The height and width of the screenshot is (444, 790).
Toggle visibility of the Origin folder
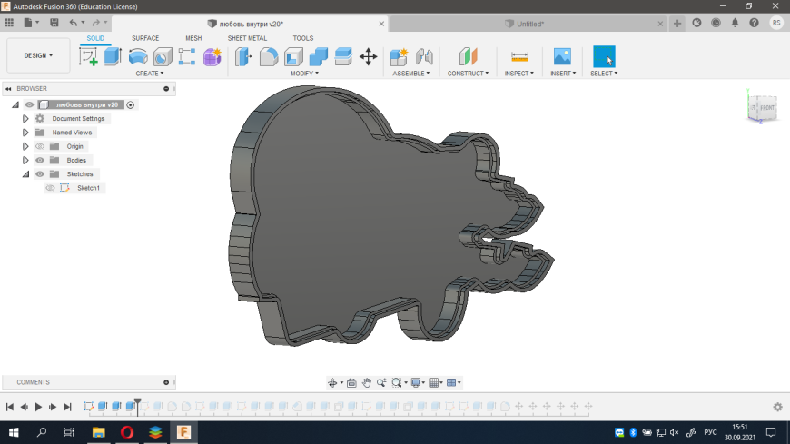click(x=40, y=146)
